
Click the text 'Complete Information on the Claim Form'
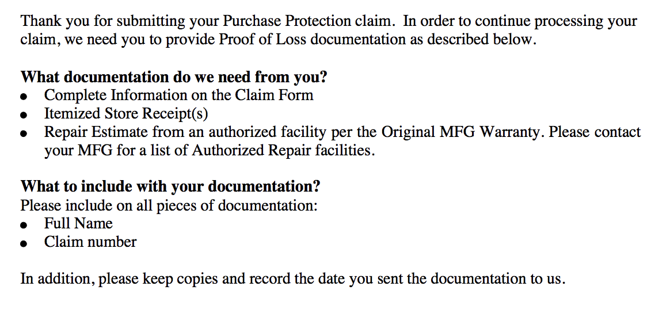178,96
